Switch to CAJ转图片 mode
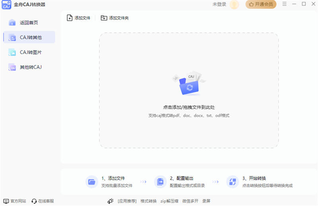 point(29,52)
